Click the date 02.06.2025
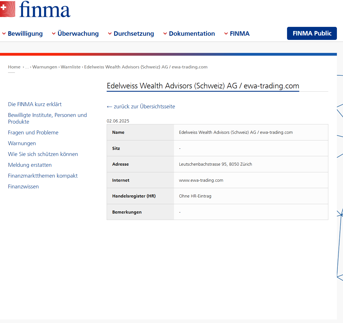Image resolution: width=343 pixels, height=323 pixels. click(118, 121)
